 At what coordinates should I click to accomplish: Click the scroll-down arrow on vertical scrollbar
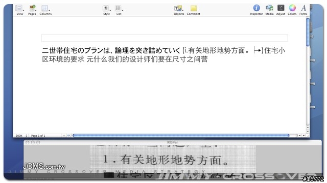click(308, 131)
